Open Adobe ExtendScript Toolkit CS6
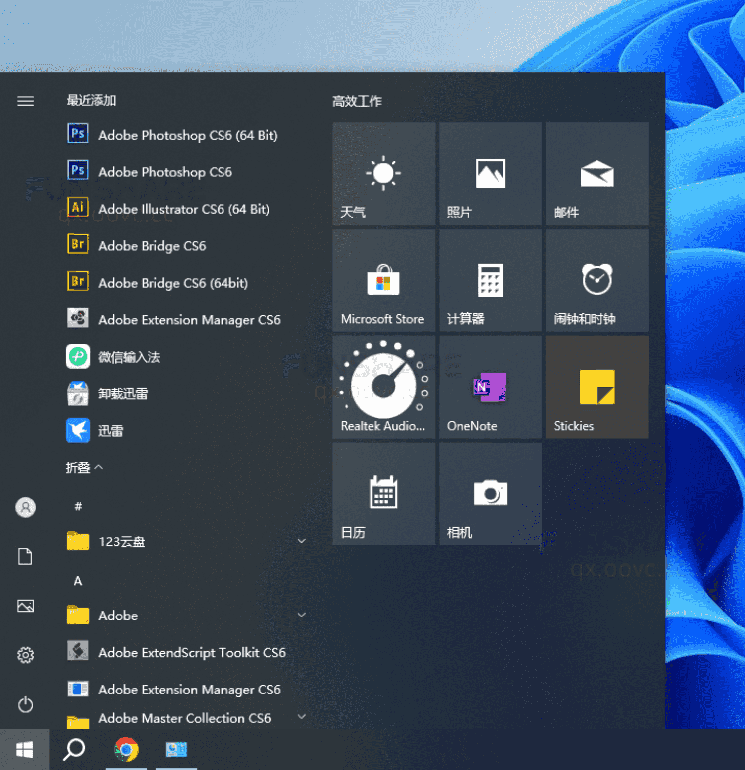Screen dimensions: 745x770 click(x=186, y=652)
